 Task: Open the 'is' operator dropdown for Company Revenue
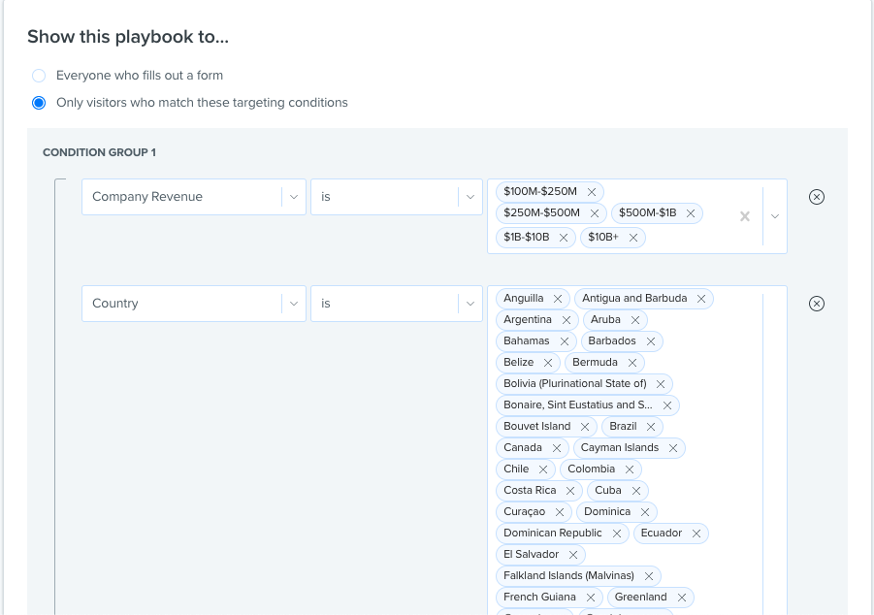[x=397, y=197]
